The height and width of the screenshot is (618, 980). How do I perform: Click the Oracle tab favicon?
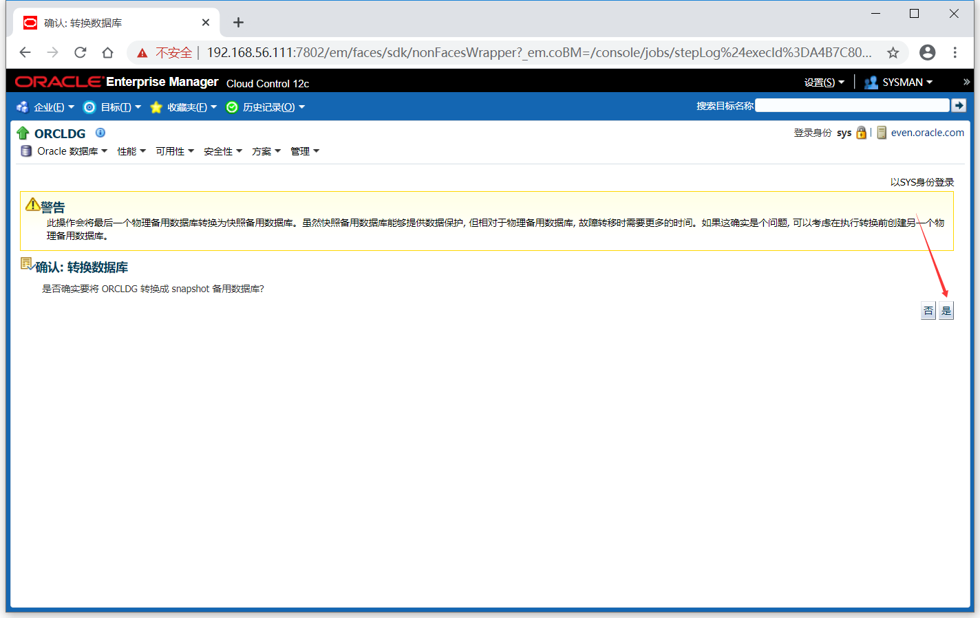30,23
